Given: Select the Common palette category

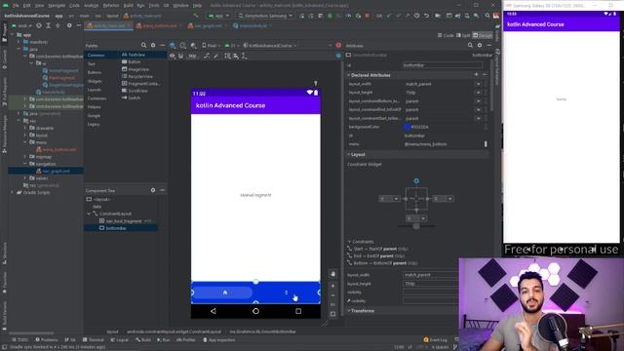Looking at the screenshot, I should (x=96, y=56).
